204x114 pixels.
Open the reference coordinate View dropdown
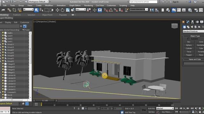click(x=81, y=9)
